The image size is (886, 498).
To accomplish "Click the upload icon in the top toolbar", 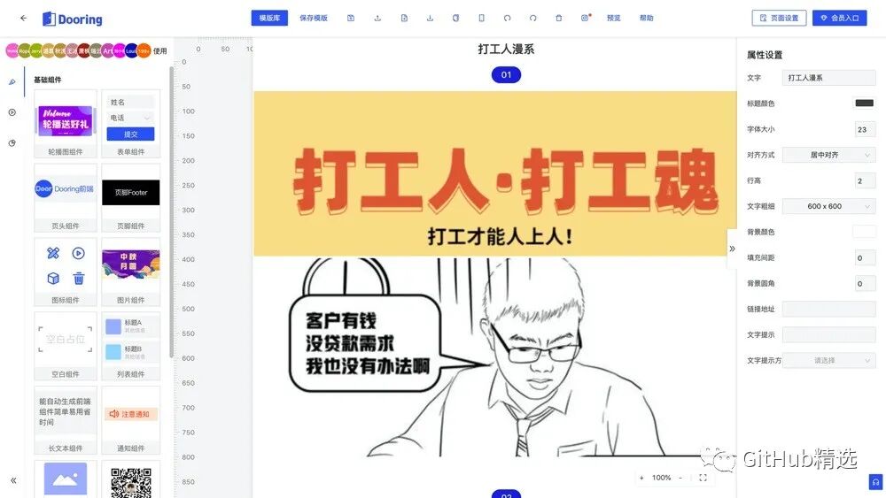I will (377, 18).
